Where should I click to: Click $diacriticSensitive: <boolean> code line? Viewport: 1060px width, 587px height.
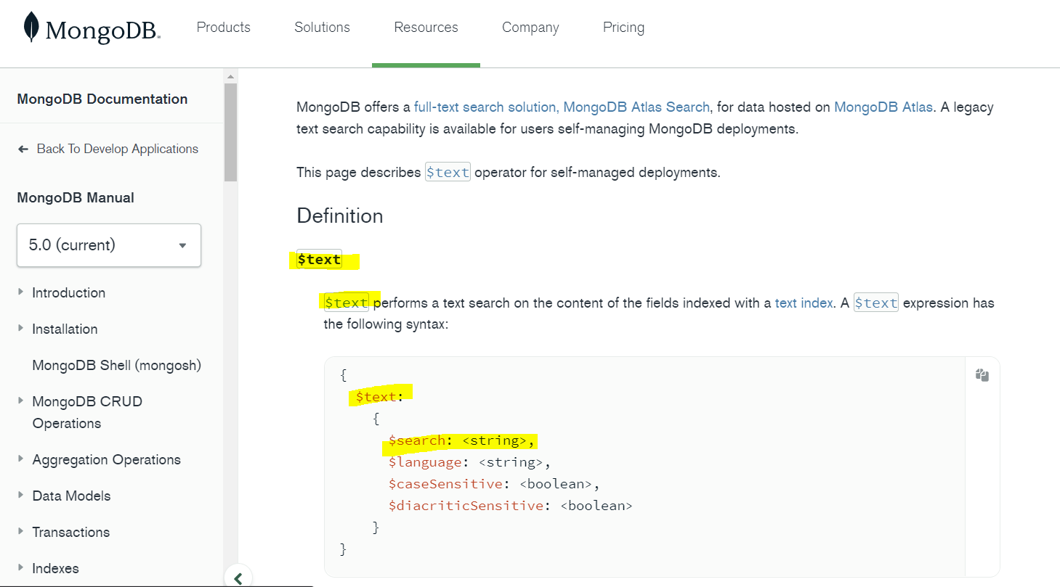tap(511, 506)
